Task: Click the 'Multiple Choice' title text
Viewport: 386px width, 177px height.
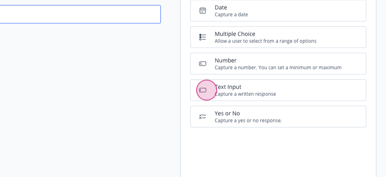Action: [235, 34]
